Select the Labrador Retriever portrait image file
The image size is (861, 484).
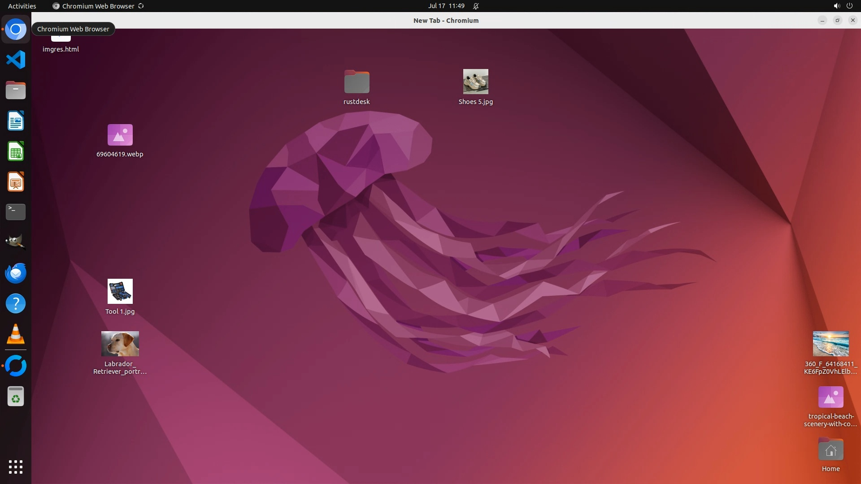coord(120,344)
